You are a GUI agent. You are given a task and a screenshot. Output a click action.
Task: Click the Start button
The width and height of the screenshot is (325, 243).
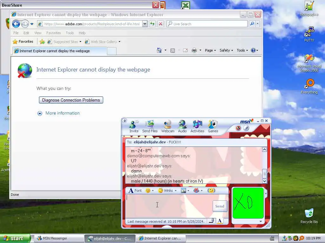[15, 238]
